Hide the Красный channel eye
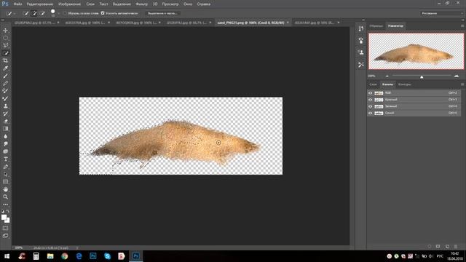 click(371, 100)
